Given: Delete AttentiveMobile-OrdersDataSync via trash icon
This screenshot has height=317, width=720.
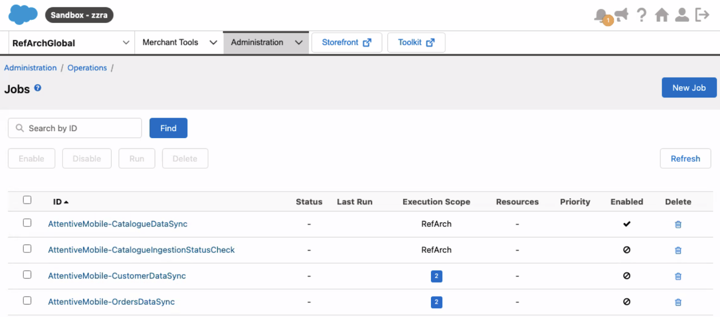Looking at the screenshot, I should [x=678, y=302].
